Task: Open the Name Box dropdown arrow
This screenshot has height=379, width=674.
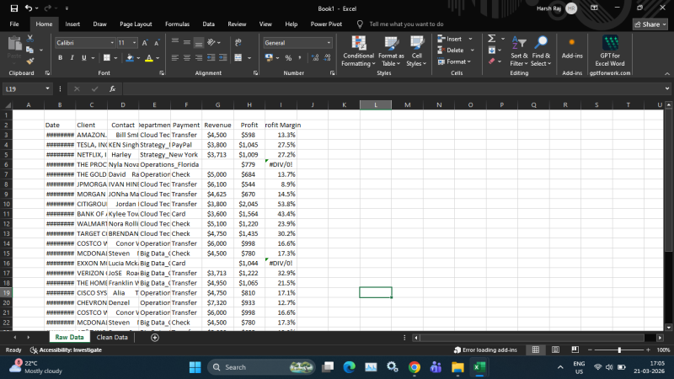Action: click(48, 88)
